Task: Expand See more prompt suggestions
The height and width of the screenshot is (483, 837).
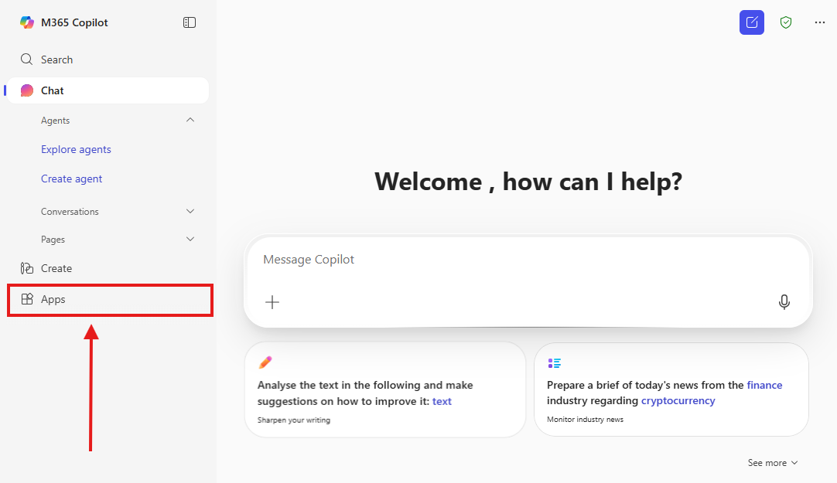Action: coord(772,463)
